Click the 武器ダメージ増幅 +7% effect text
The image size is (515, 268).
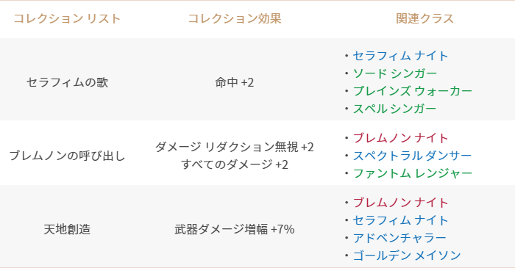click(x=235, y=229)
